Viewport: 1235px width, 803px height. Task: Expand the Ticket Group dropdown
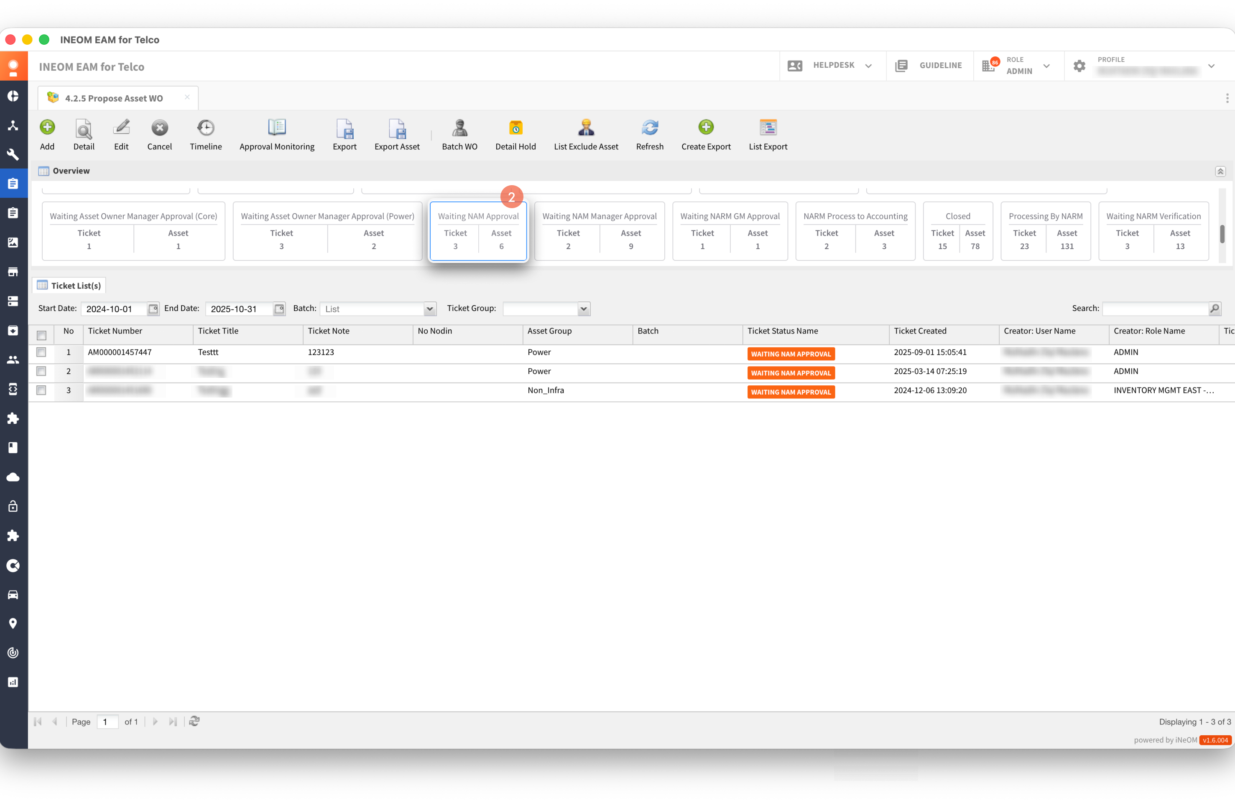[x=583, y=308]
